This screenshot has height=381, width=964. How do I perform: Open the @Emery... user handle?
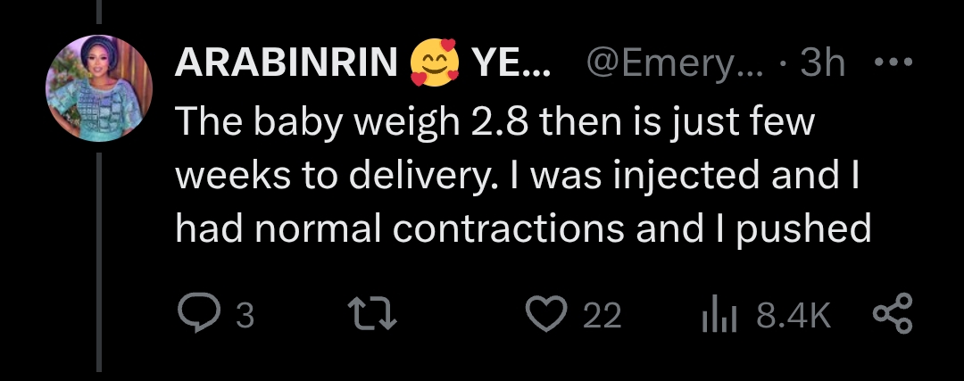pyautogui.click(x=675, y=63)
